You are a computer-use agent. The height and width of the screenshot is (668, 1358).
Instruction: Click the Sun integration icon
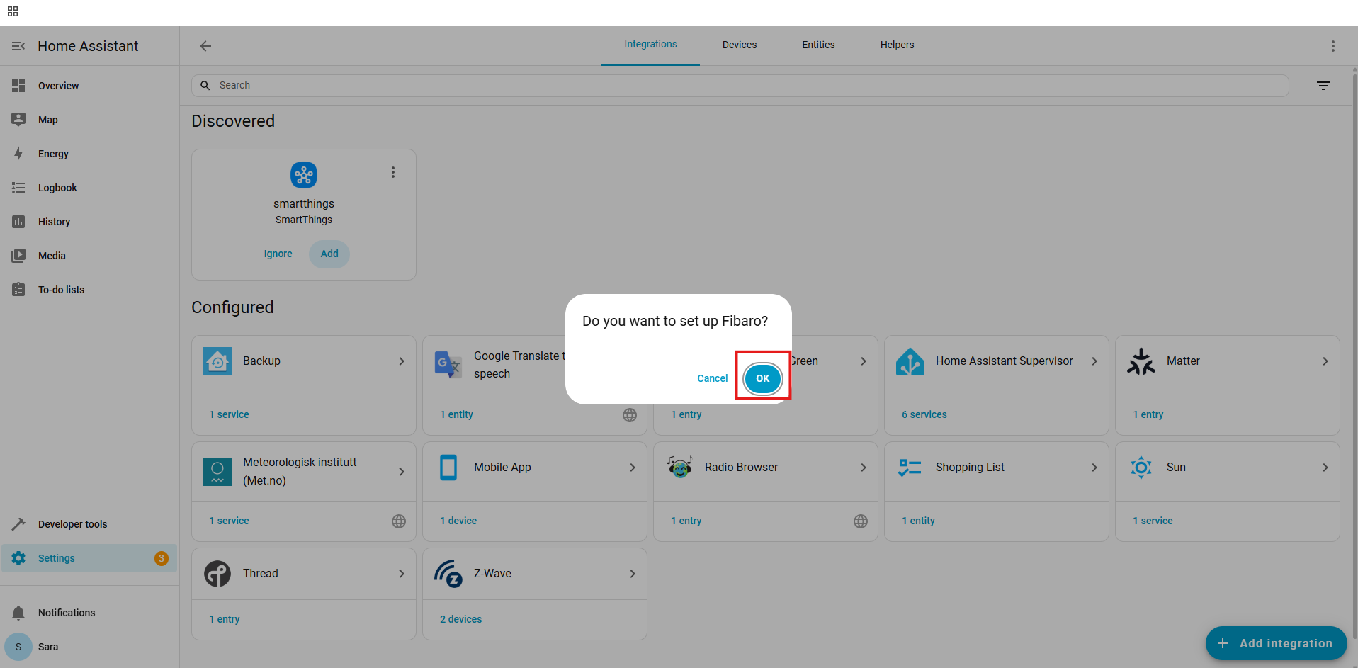click(1141, 468)
